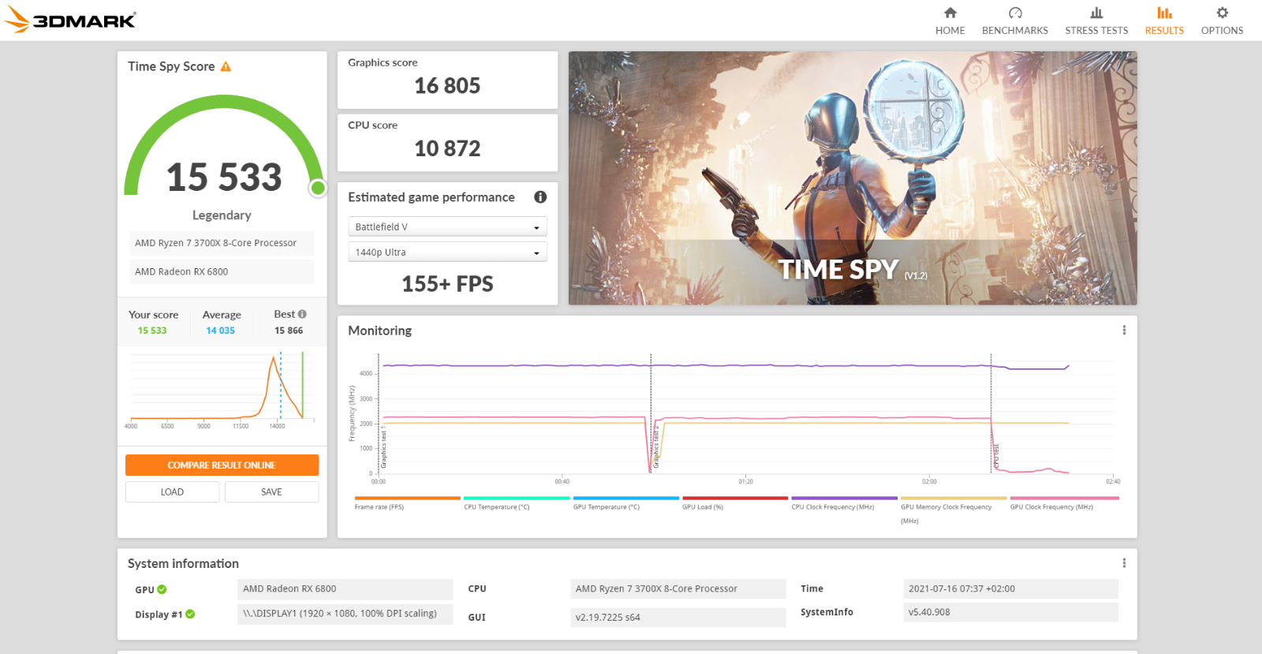Click the score distribution chart
The width and height of the screenshot is (1262, 654).
tap(222, 391)
